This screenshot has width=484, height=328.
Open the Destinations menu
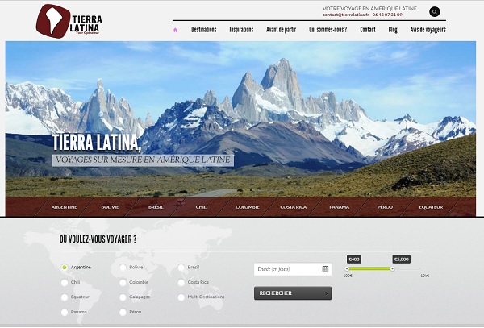point(203,30)
